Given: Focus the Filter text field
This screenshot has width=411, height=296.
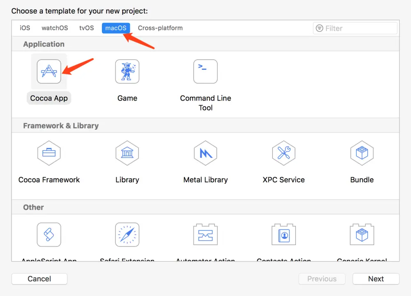Looking at the screenshot, I should point(355,28).
